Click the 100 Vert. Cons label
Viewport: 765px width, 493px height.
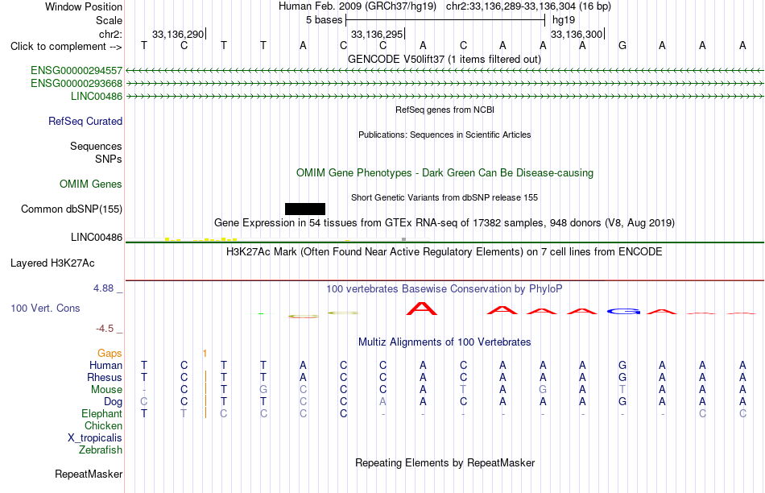45,308
